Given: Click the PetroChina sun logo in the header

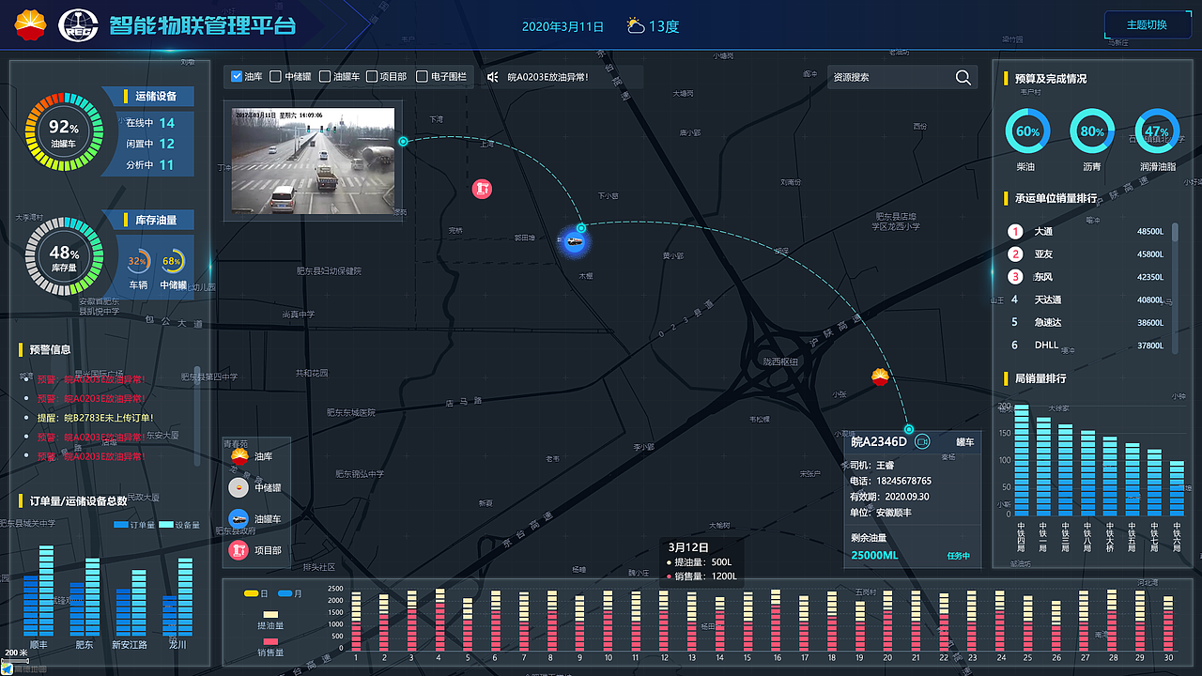Looking at the screenshot, I should [32, 25].
